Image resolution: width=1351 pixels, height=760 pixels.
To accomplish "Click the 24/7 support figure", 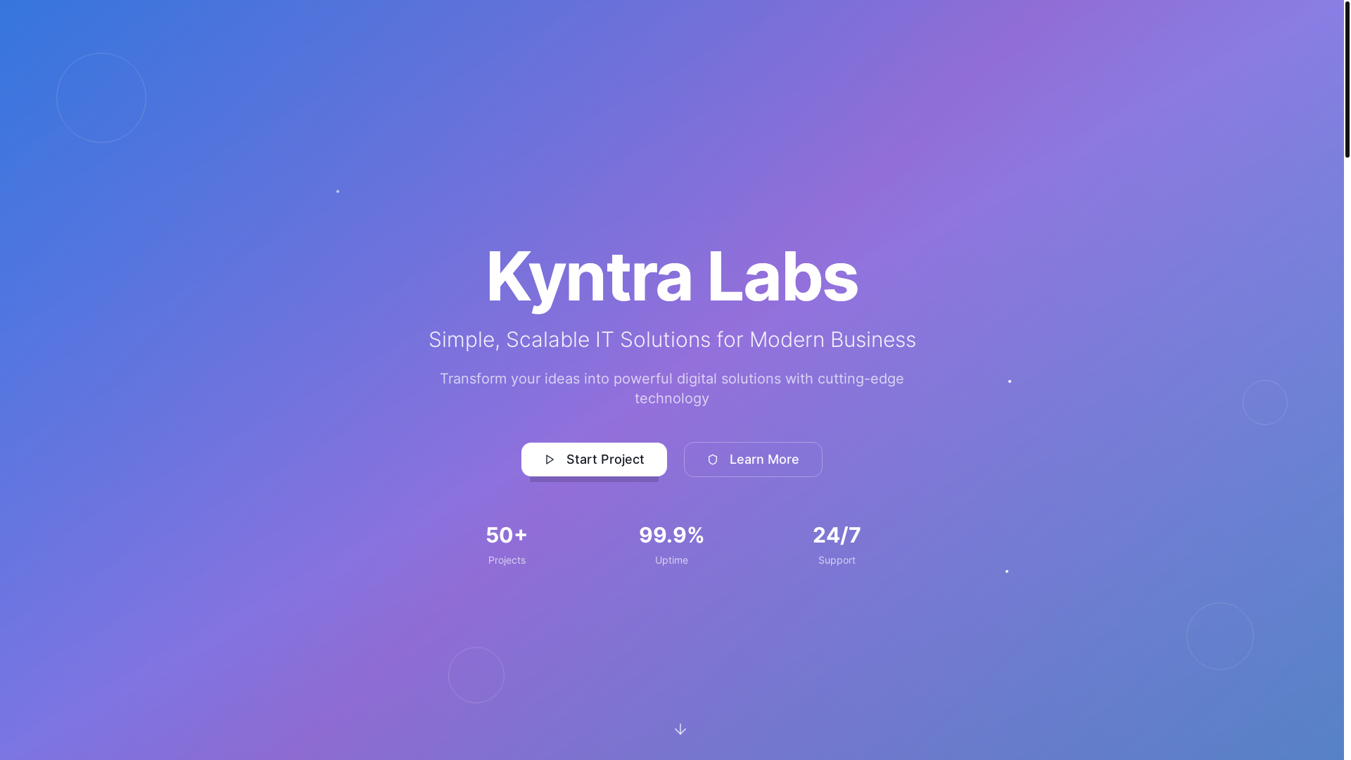I will pyautogui.click(x=837, y=535).
